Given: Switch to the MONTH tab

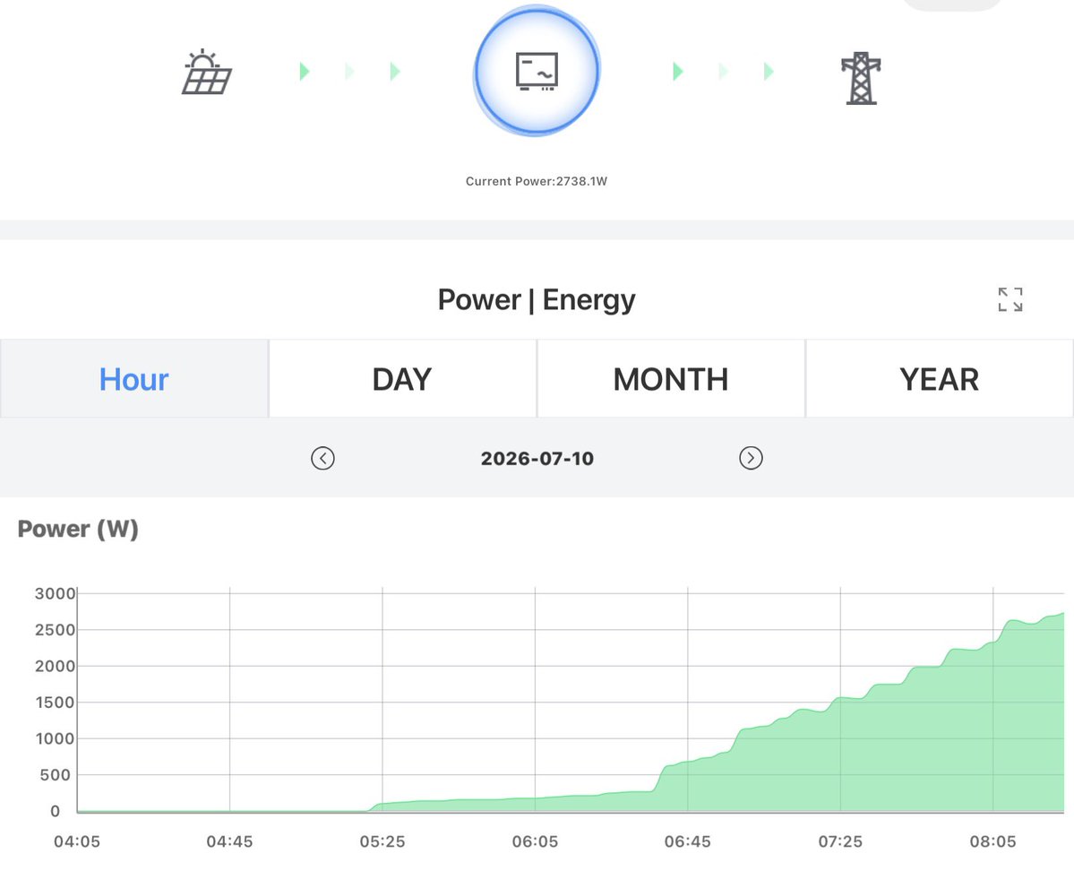Looking at the screenshot, I should (671, 379).
